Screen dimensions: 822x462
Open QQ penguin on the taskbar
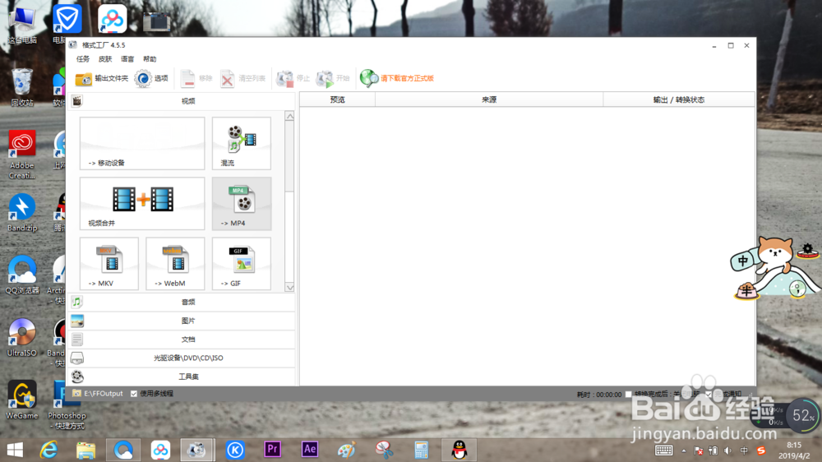point(459,450)
